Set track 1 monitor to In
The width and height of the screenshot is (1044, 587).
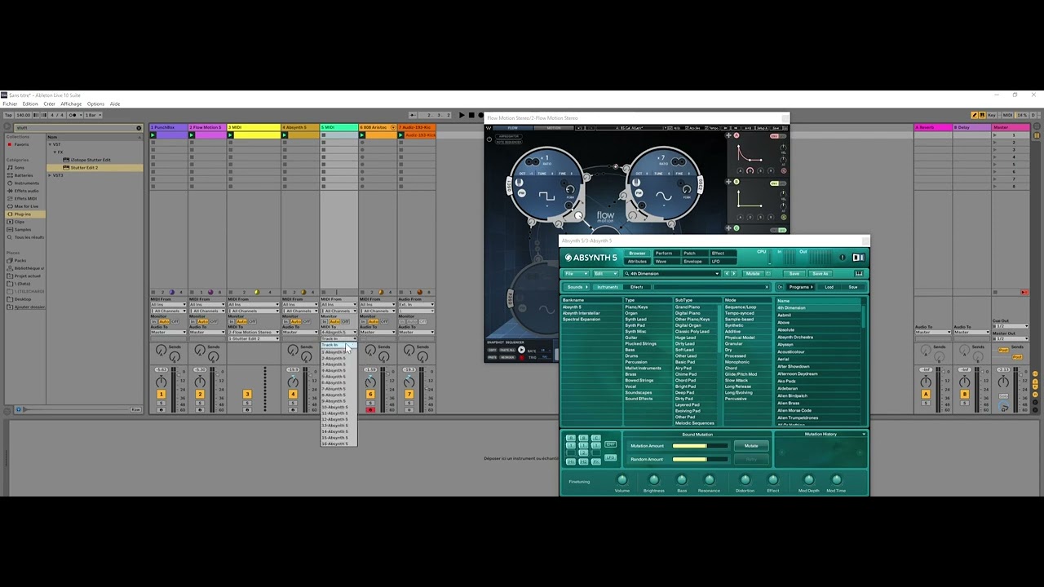(x=154, y=322)
